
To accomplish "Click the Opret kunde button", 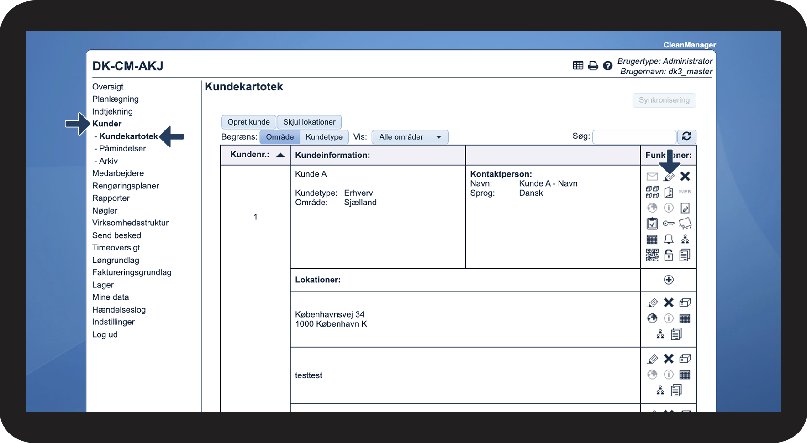I will click(248, 122).
